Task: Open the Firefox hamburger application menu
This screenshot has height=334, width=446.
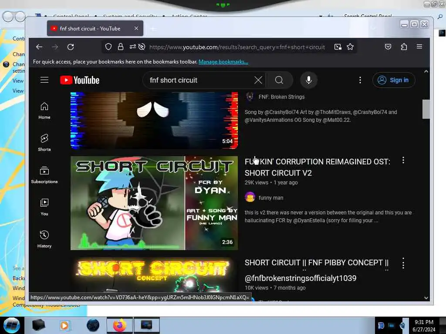Action: point(419,47)
